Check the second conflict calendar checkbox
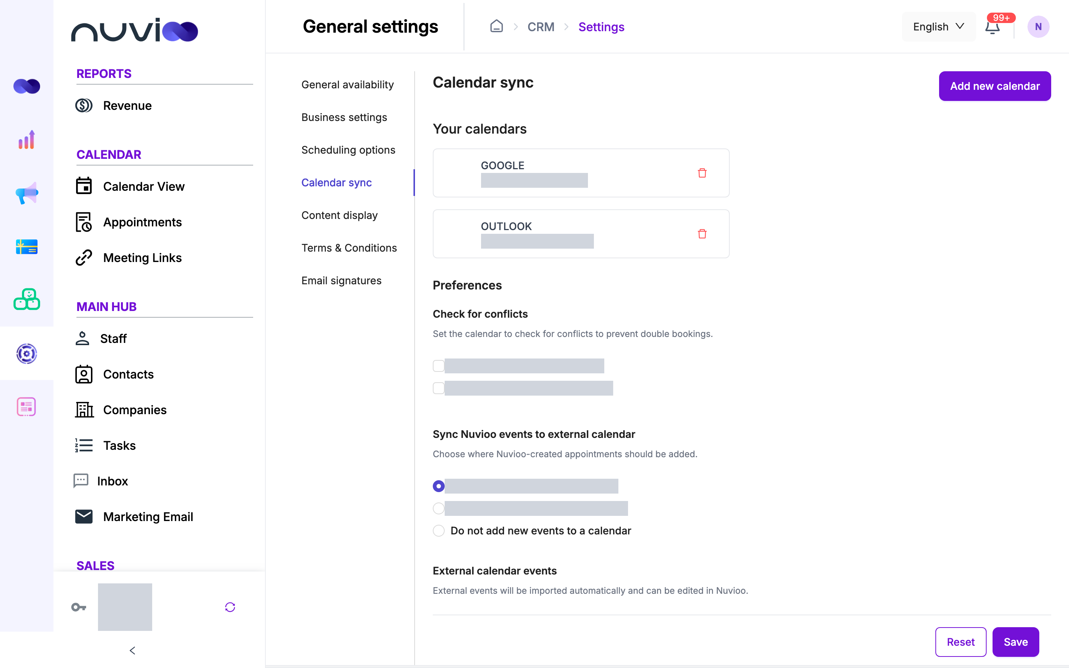The height and width of the screenshot is (668, 1069). [x=439, y=388]
